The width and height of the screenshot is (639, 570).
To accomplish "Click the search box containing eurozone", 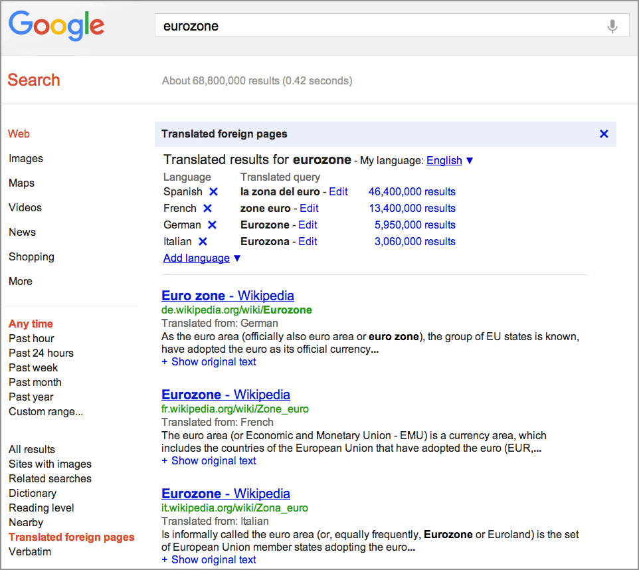I will [x=379, y=27].
